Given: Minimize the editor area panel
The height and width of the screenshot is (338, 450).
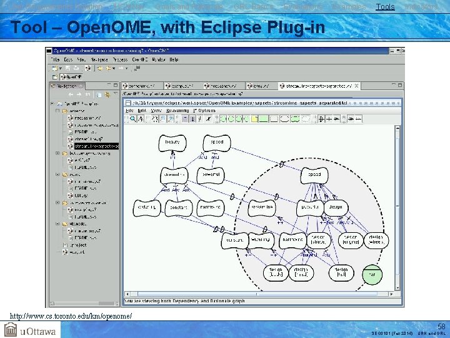Looking at the screenshot, I should (x=394, y=85).
